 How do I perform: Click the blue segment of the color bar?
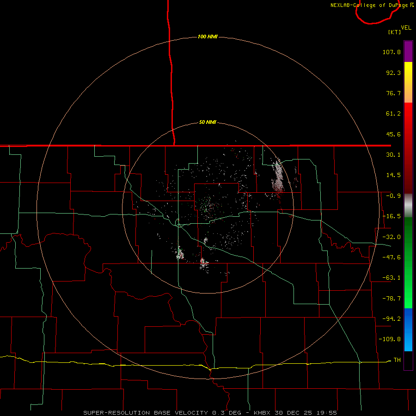[408, 330]
